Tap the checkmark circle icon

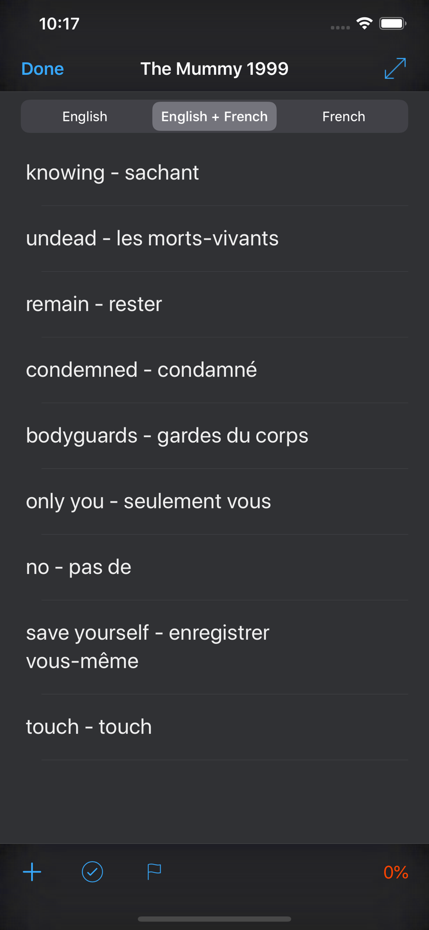coord(92,872)
